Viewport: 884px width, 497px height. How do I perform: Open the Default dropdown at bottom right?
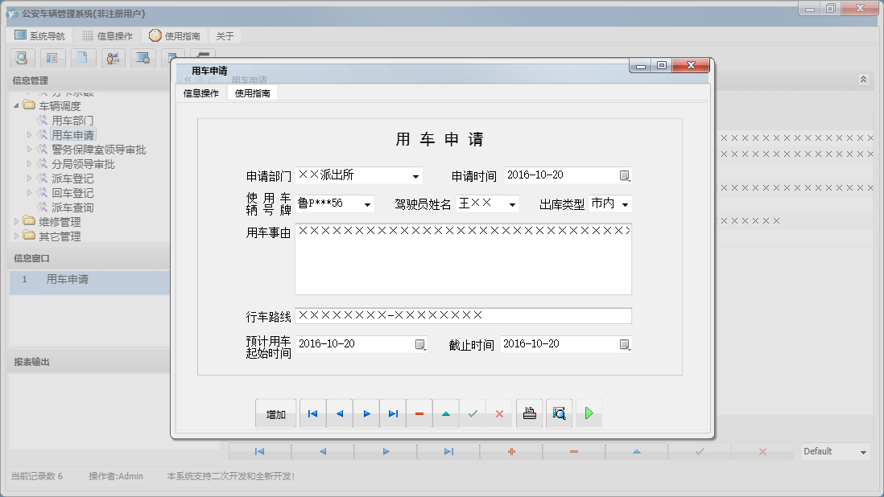coord(863,452)
